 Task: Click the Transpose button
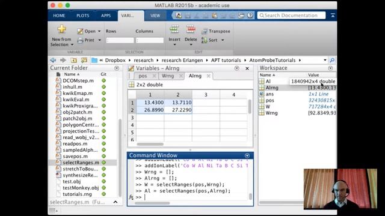(216, 31)
